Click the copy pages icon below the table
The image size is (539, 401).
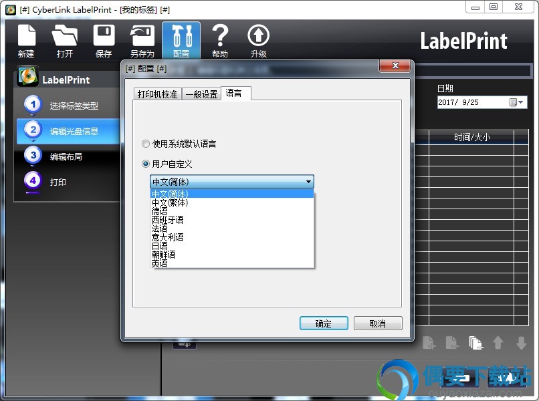[475, 343]
